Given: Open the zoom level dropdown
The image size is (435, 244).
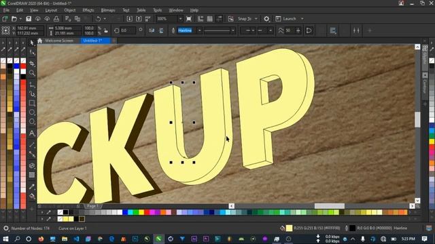Looking at the screenshot, I should coord(180,18).
